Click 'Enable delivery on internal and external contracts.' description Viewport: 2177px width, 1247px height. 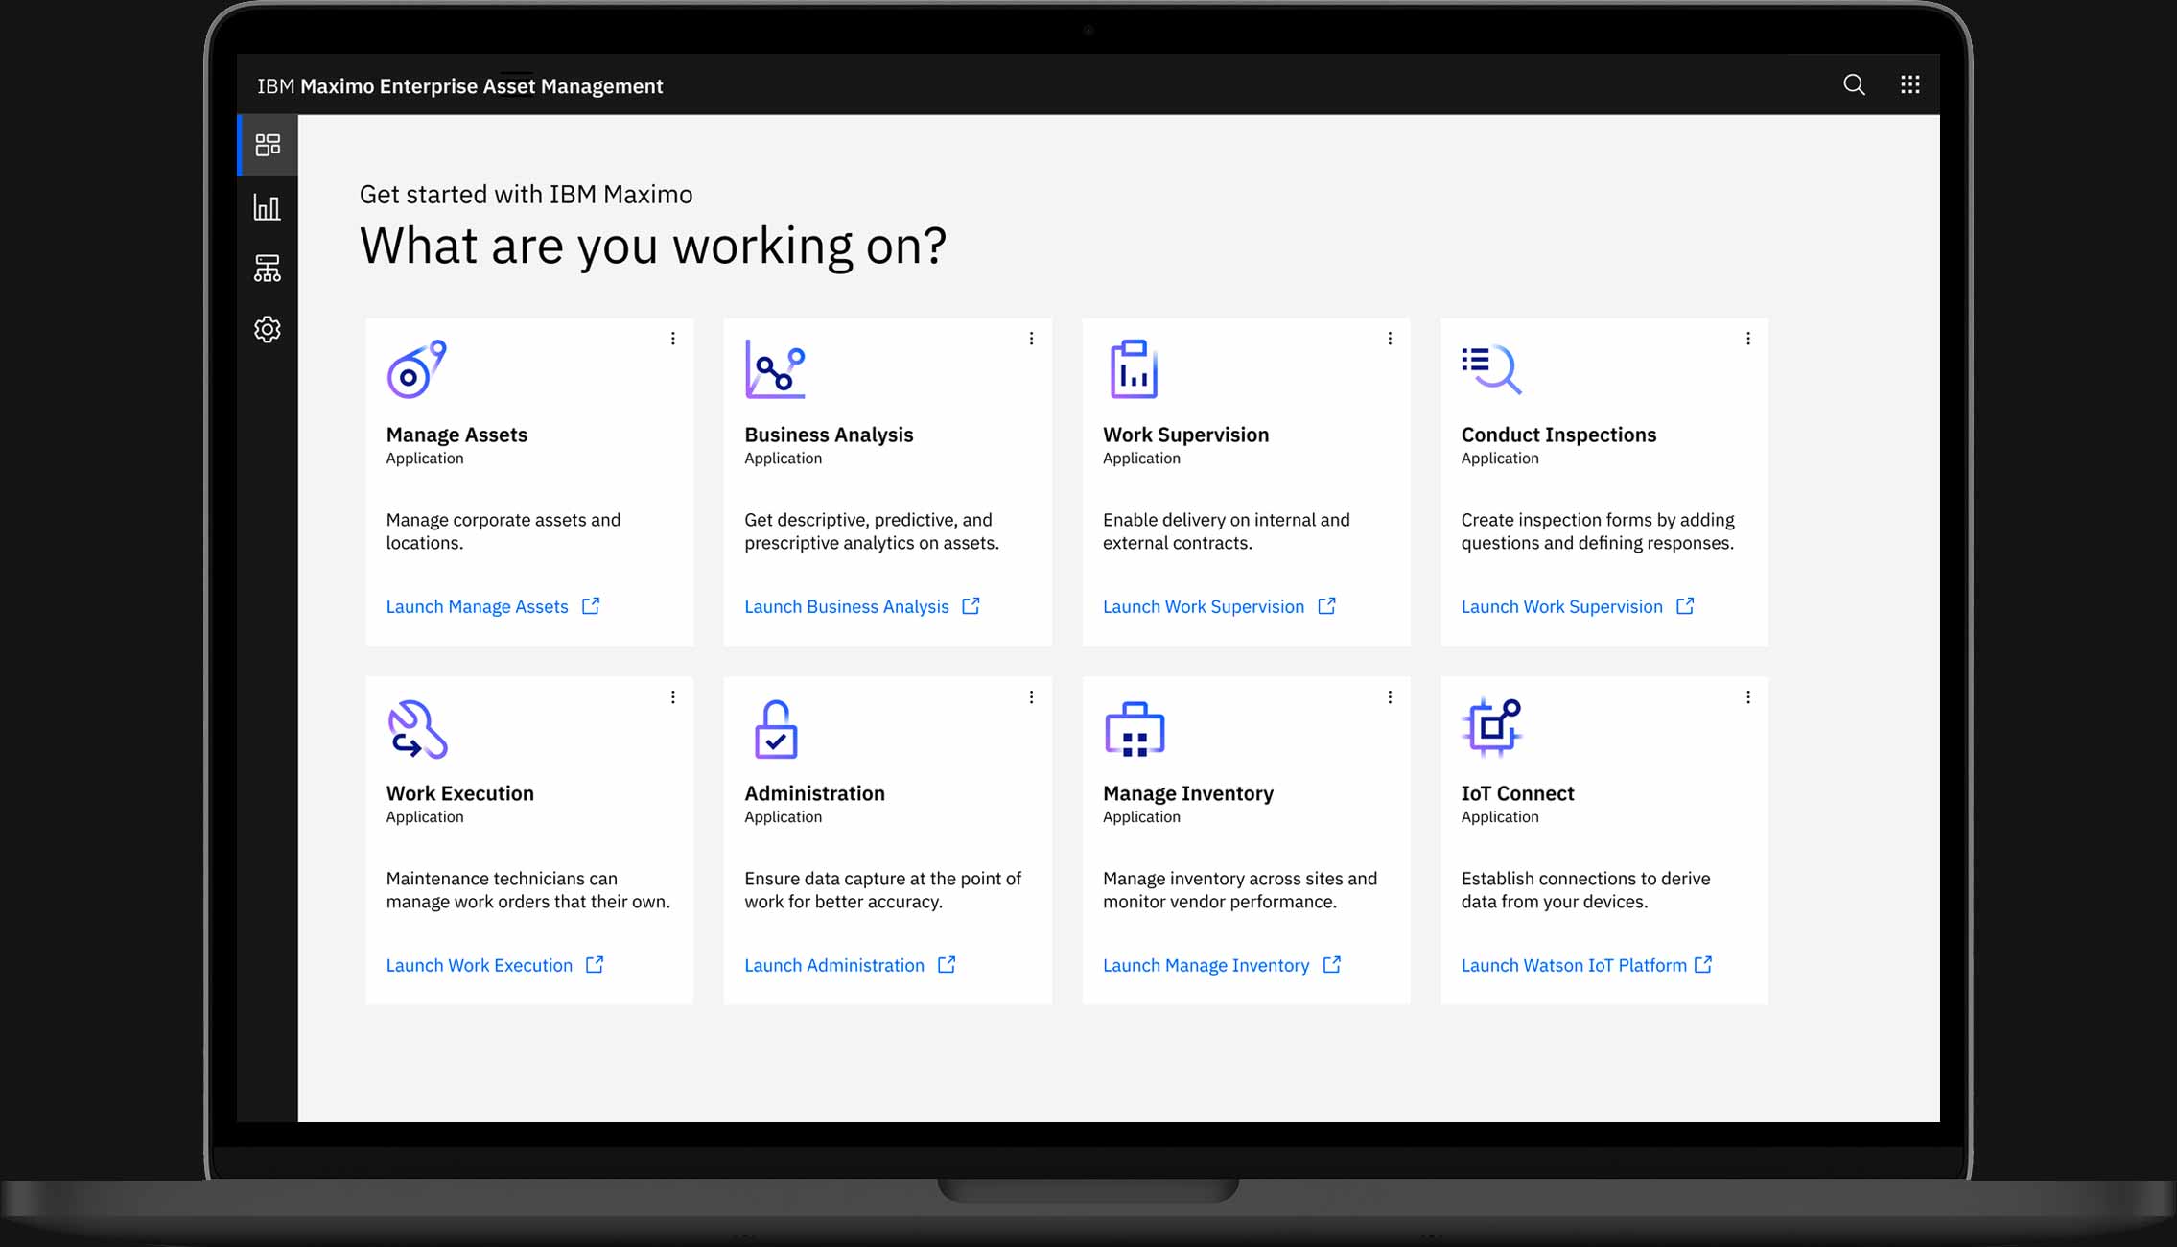click(x=1227, y=531)
